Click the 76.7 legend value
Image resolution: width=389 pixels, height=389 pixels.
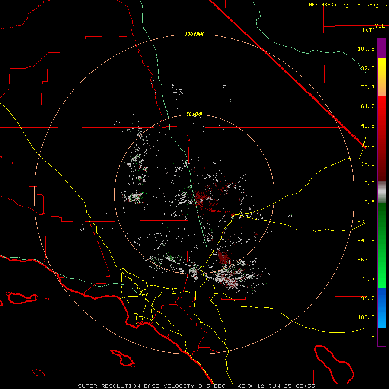pyautogui.click(x=368, y=87)
